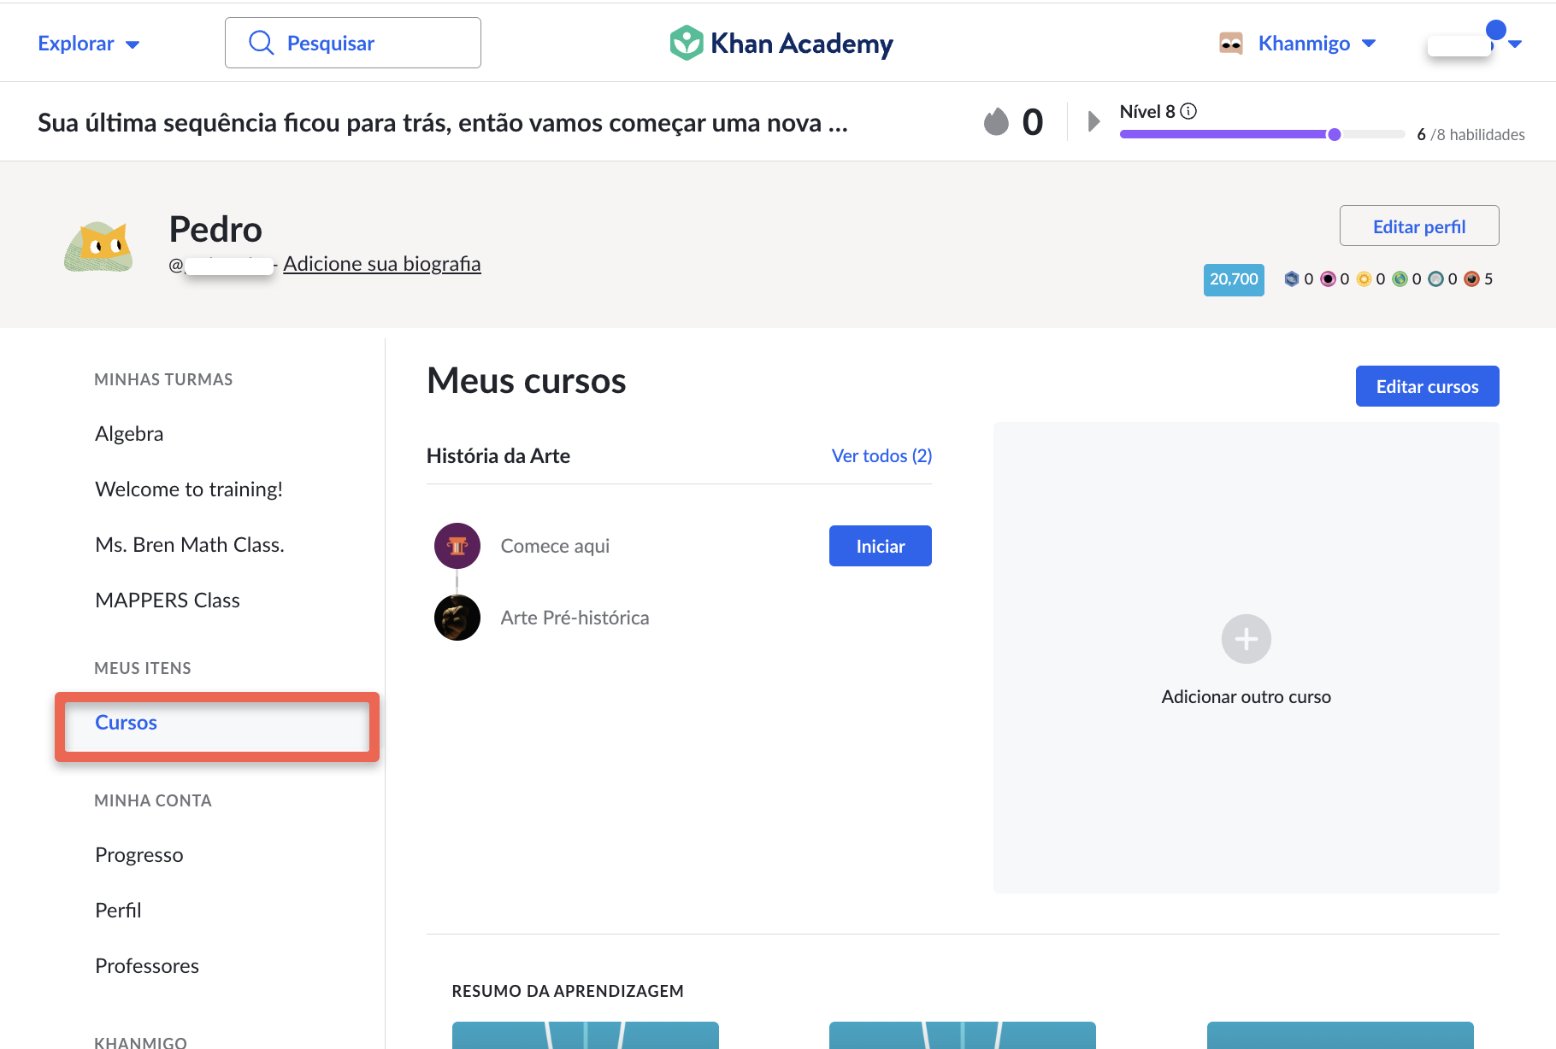The height and width of the screenshot is (1049, 1556).
Task: Open the user account dropdown arrow
Action: (x=1515, y=44)
